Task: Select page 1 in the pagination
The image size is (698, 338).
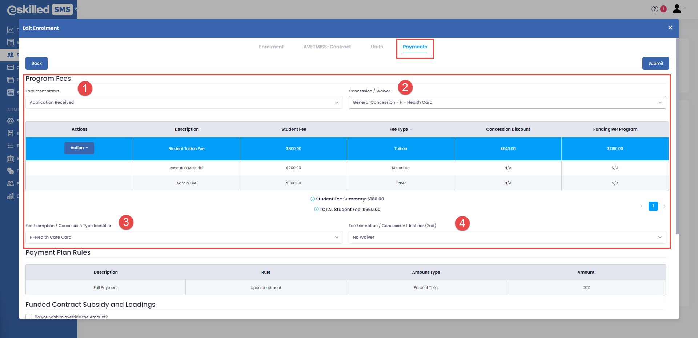Action: tap(653, 206)
